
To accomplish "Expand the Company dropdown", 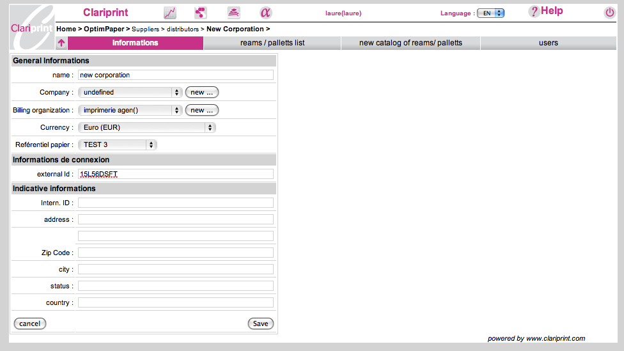I will coord(130,92).
